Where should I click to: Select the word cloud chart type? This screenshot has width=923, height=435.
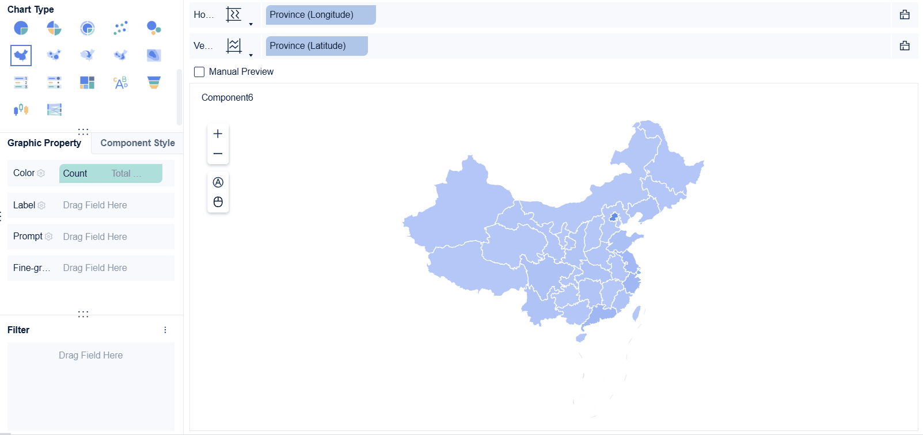[120, 82]
